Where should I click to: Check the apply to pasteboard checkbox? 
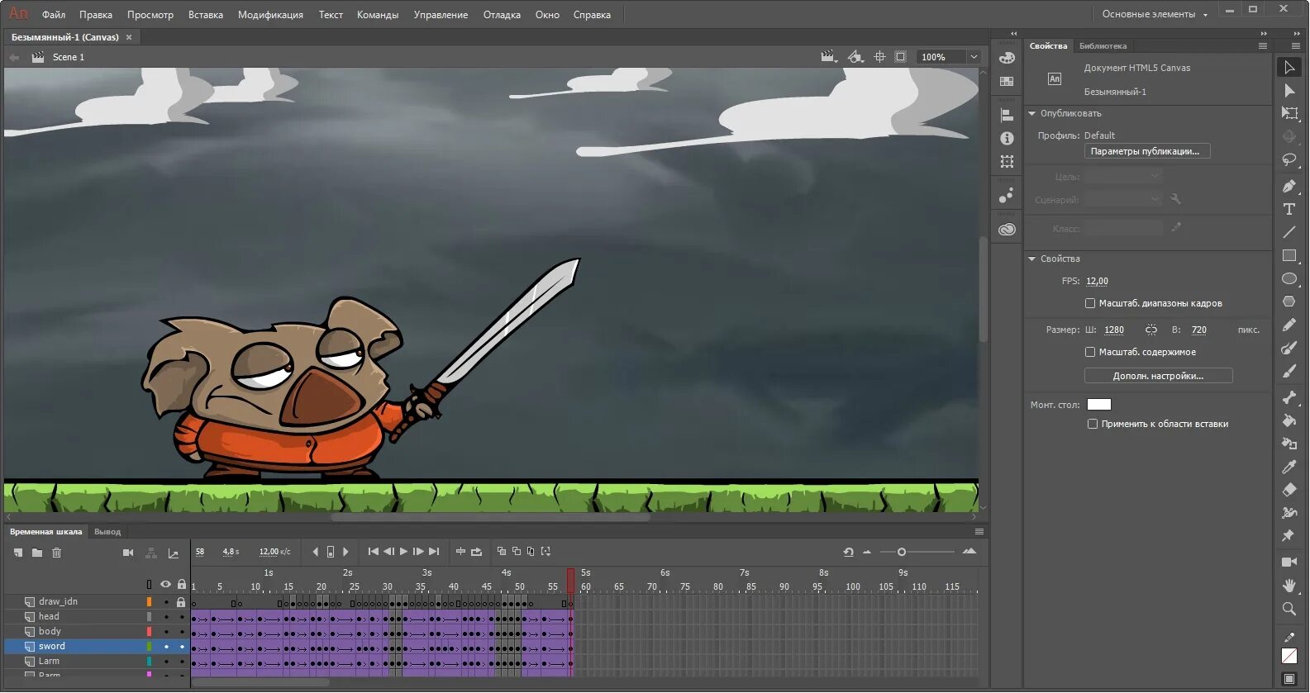(x=1093, y=424)
